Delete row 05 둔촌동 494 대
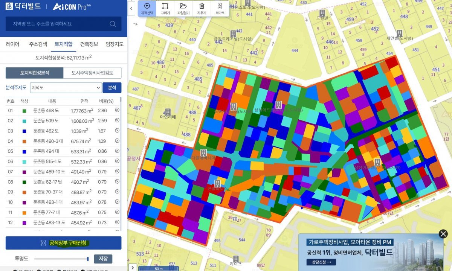452x271 pixels. (117, 151)
